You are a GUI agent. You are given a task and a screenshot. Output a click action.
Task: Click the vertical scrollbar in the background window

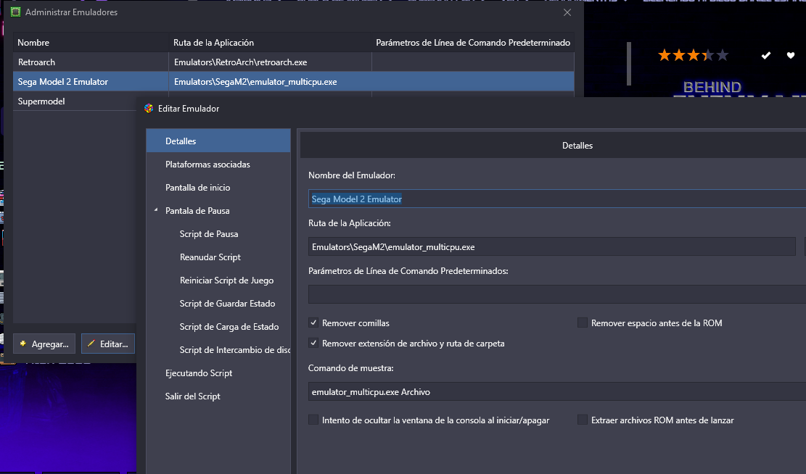(629, 63)
